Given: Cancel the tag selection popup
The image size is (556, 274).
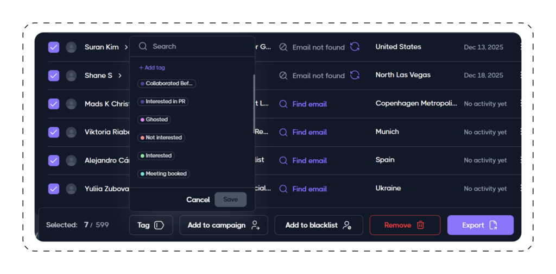Looking at the screenshot, I should tap(198, 200).
